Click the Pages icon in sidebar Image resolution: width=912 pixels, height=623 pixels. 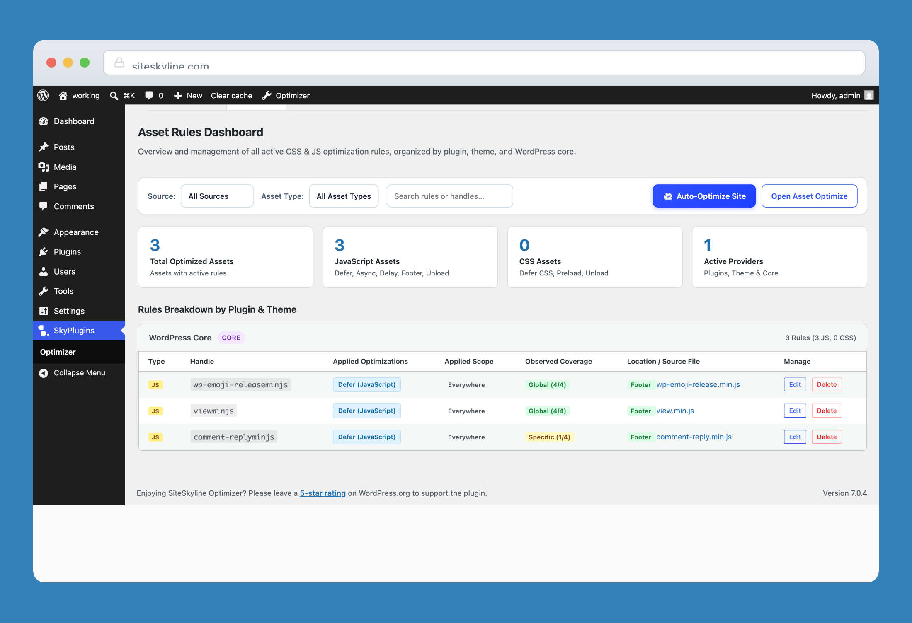tap(44, 187)
